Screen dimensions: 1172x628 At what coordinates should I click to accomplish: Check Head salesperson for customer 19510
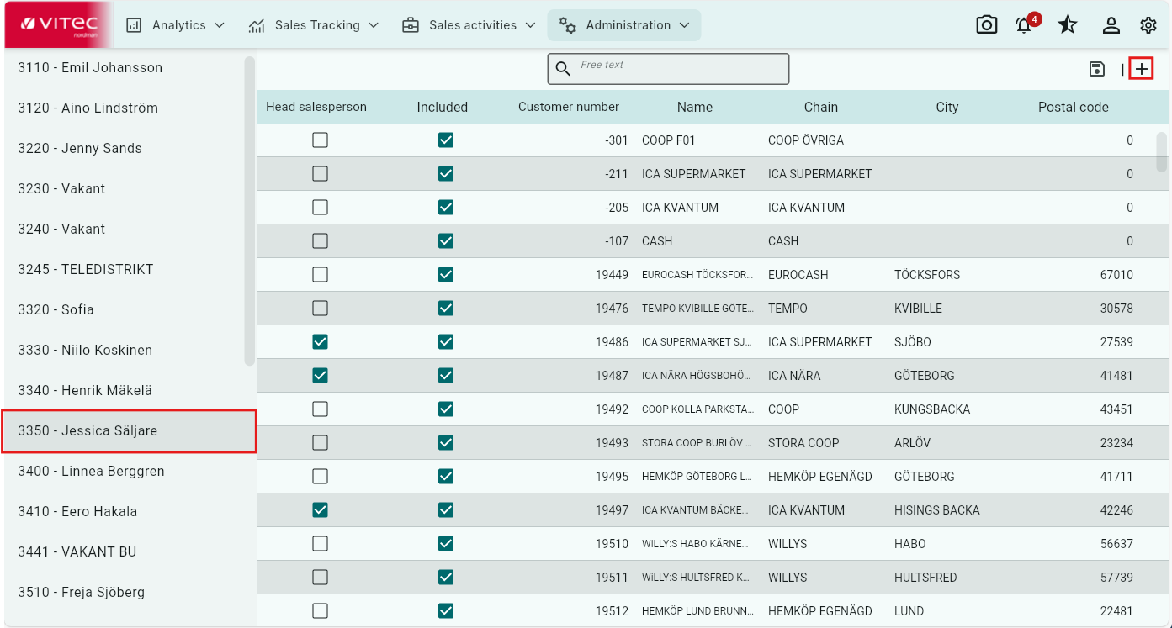tap(320, 544)
